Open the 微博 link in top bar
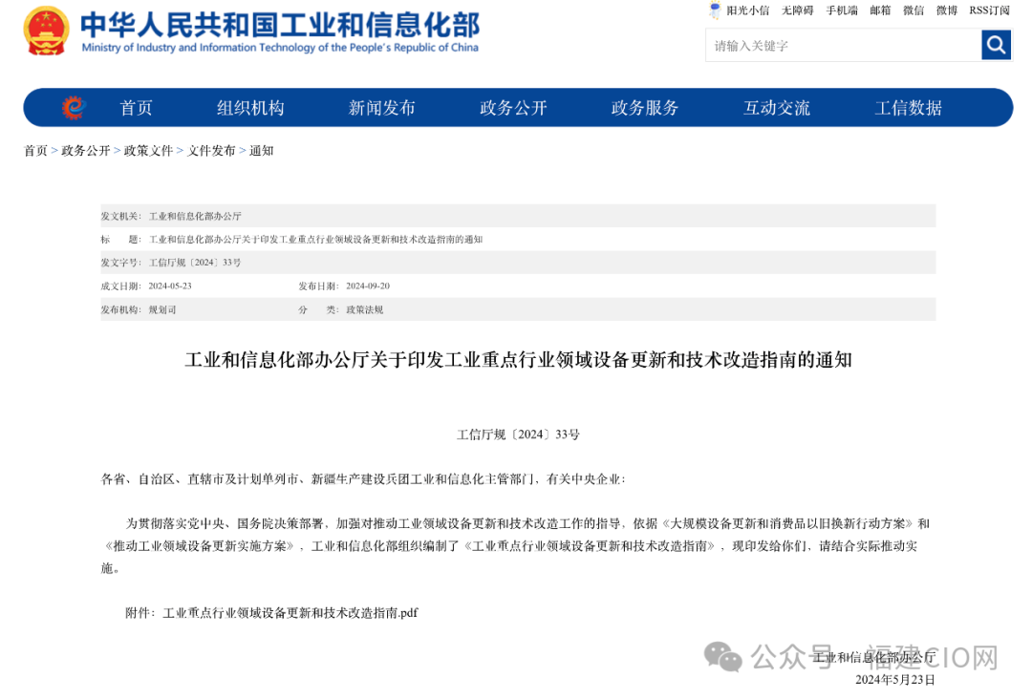 tap(946, 11)
